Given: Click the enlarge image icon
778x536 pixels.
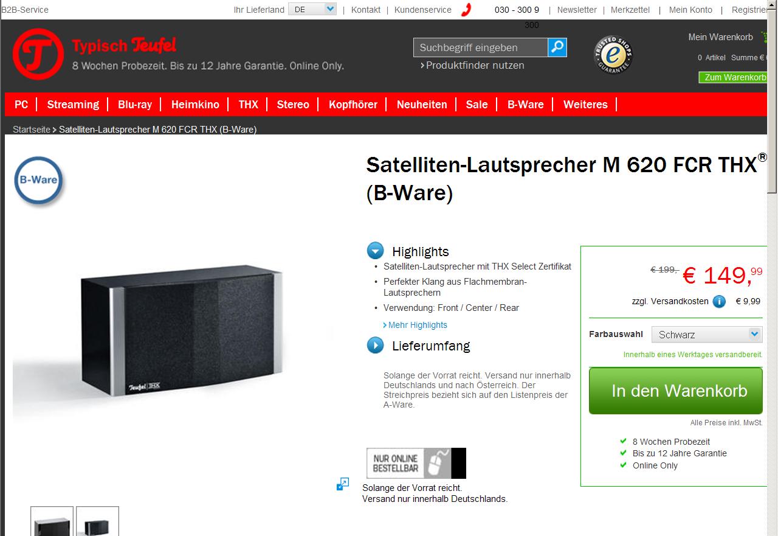Looking at the screenshot, I should tap(343, 484).
